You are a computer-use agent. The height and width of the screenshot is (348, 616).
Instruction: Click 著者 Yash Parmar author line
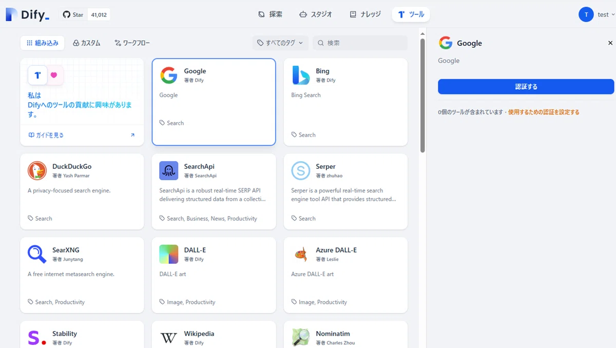[71, 176]
